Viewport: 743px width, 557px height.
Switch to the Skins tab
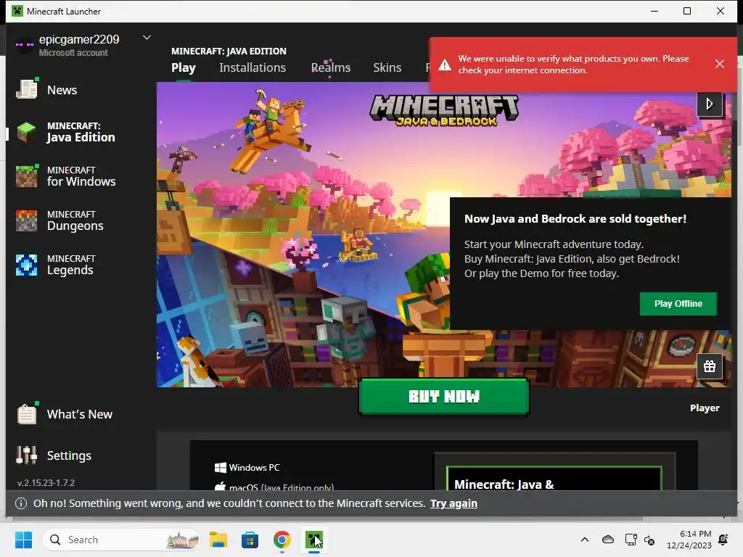[387, 67]
